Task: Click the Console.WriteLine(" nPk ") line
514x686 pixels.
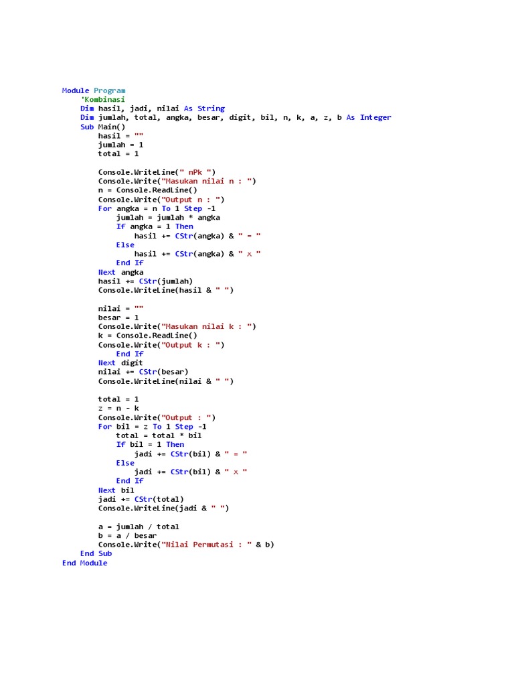Action: tap(157, 172)
